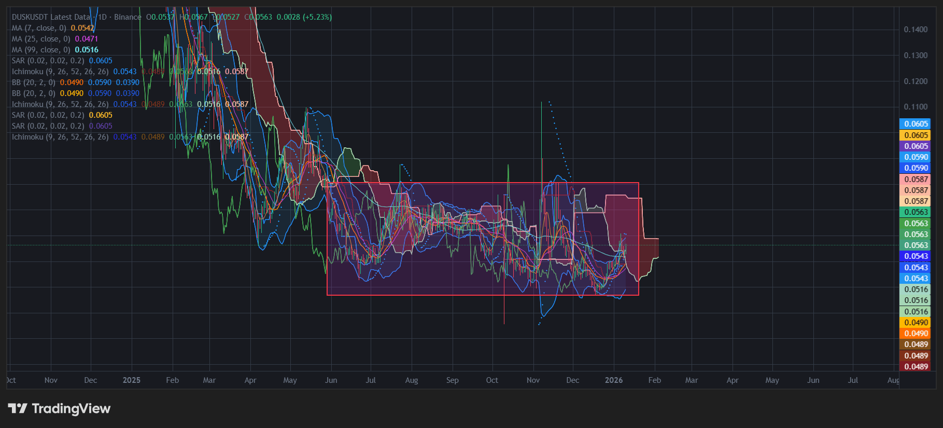Click the TradingView wordmark link

click(x=71, y=409)
